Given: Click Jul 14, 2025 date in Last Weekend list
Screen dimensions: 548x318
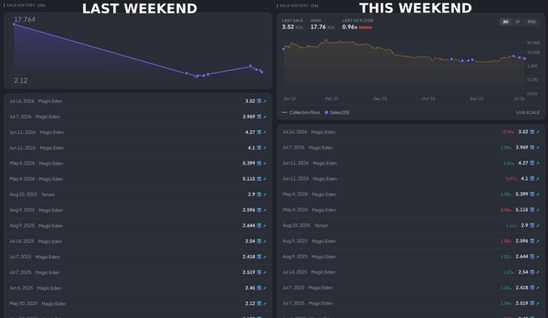Looking at the screenshot, I should [22, 241].
